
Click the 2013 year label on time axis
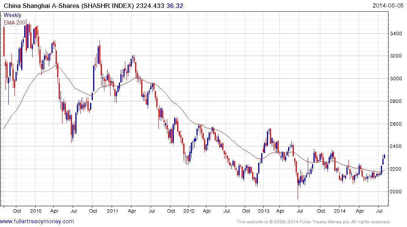pos(263,211)
